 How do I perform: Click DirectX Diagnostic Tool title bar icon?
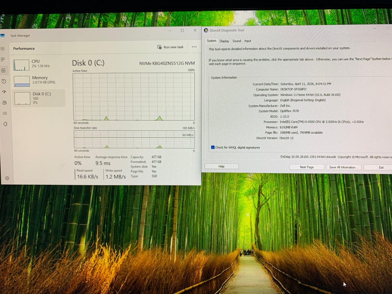(206, 30)
